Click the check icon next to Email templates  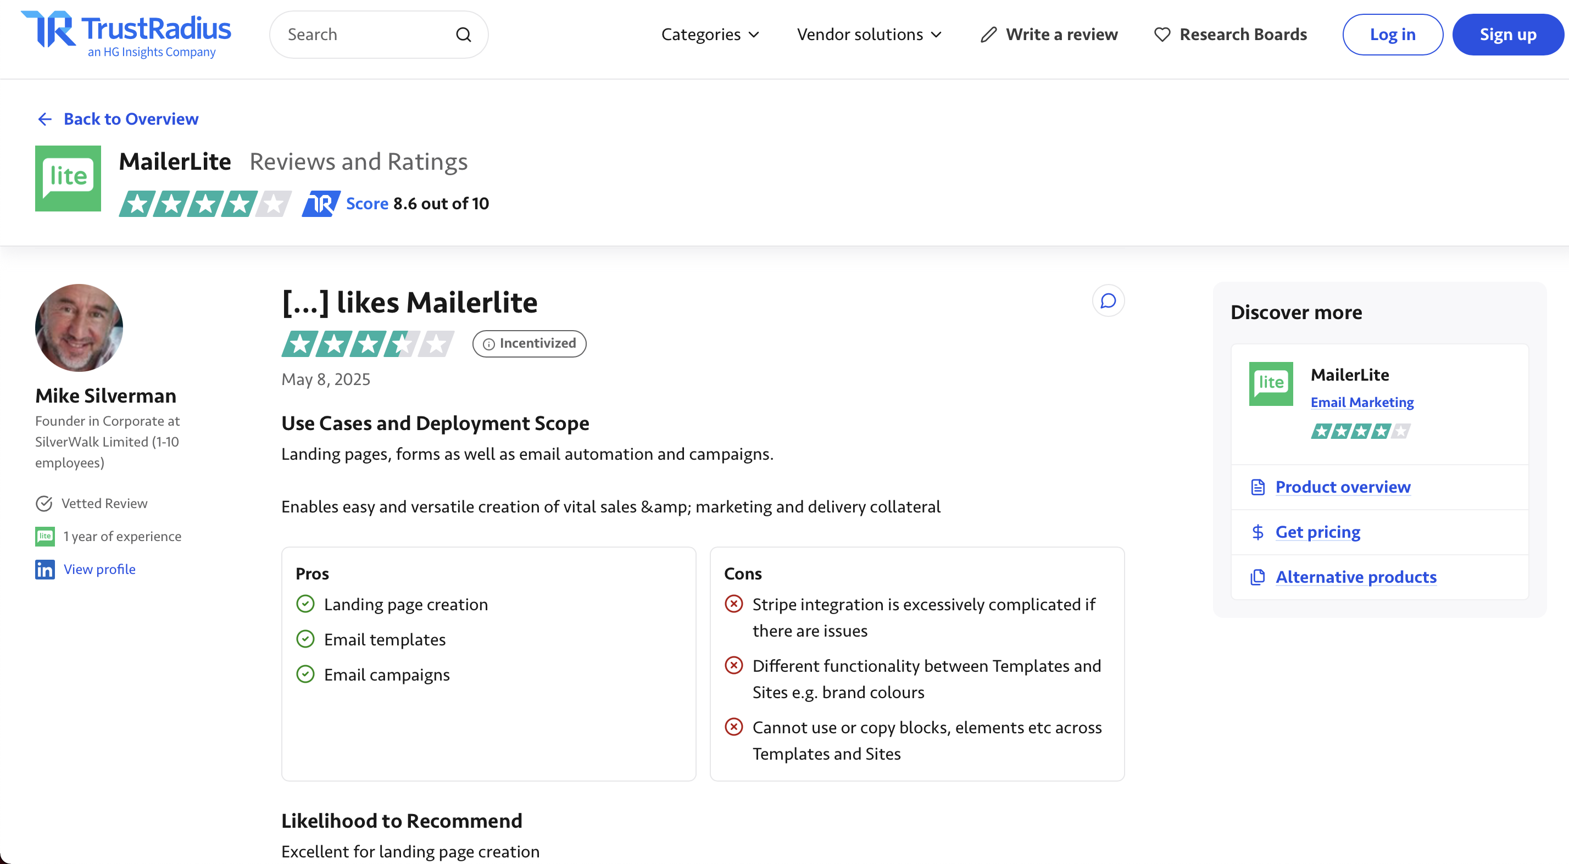click(x=305, y=639)
